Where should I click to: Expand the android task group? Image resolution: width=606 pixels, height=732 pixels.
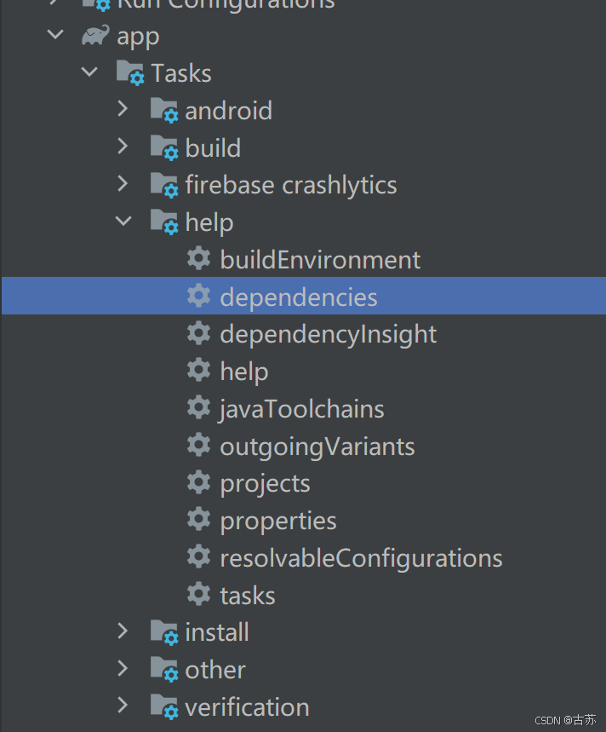click(123, 110)
